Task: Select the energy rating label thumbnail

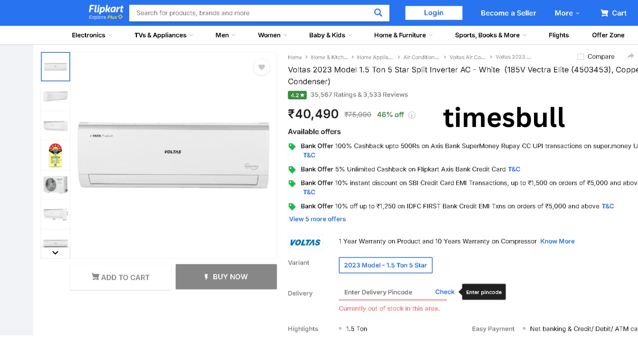Action: 55,155
